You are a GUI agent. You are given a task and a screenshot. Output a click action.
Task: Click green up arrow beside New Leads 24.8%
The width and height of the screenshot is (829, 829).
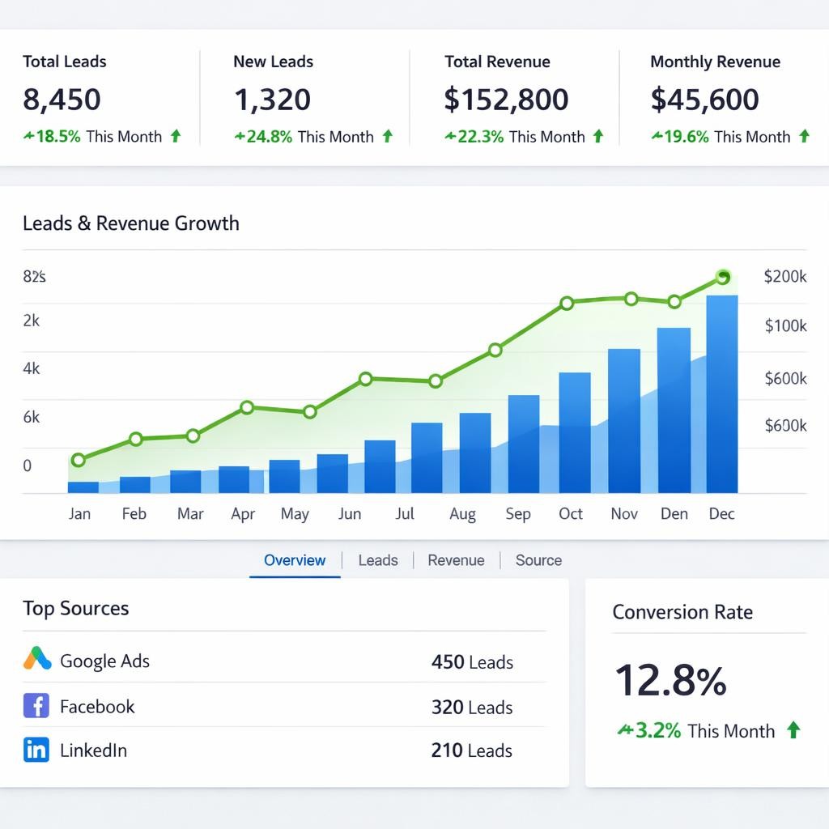pyautogui.click(x=388, y=136)
